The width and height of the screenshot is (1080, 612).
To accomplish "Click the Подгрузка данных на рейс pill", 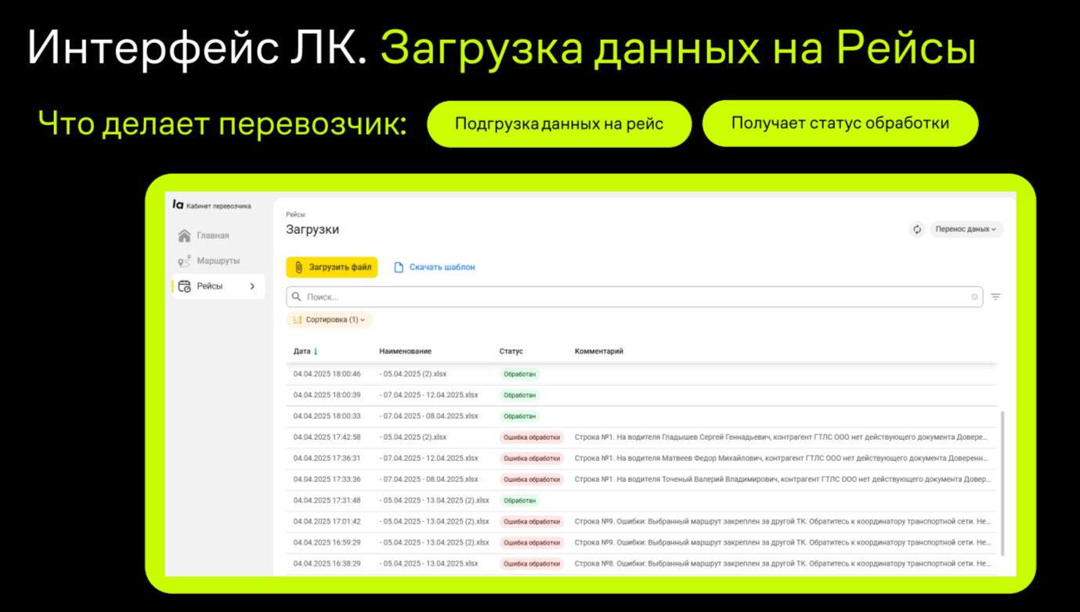I will (559, 124).
